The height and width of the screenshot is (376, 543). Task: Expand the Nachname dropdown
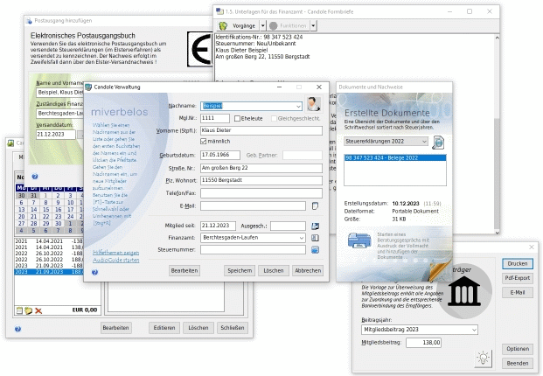tap(299, 106)
